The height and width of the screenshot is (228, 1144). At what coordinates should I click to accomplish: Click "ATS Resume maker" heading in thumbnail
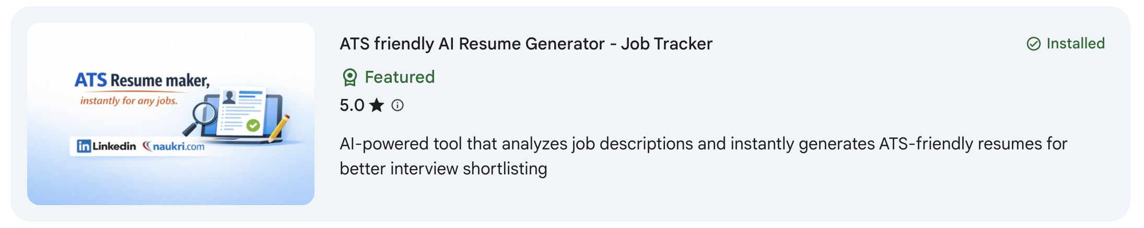tap(142, 81)
